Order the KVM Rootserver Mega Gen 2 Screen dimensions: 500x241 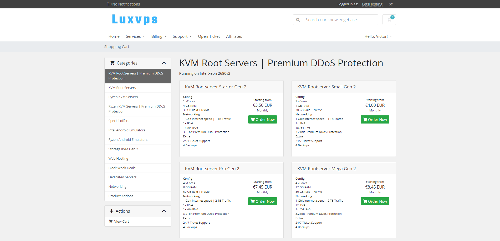click(x=375, y=201)
